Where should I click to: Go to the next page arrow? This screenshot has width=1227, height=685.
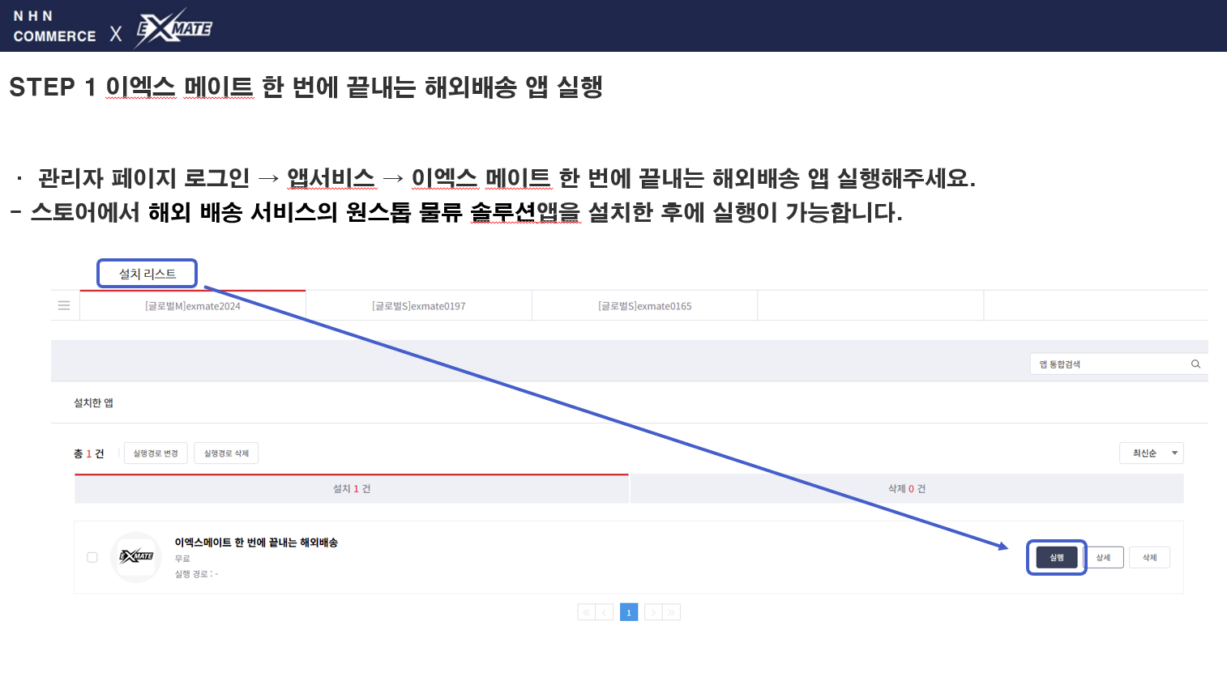(653, 612)
